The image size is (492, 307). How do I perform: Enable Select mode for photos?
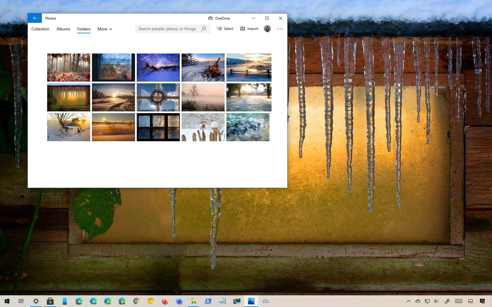[225, 29]
